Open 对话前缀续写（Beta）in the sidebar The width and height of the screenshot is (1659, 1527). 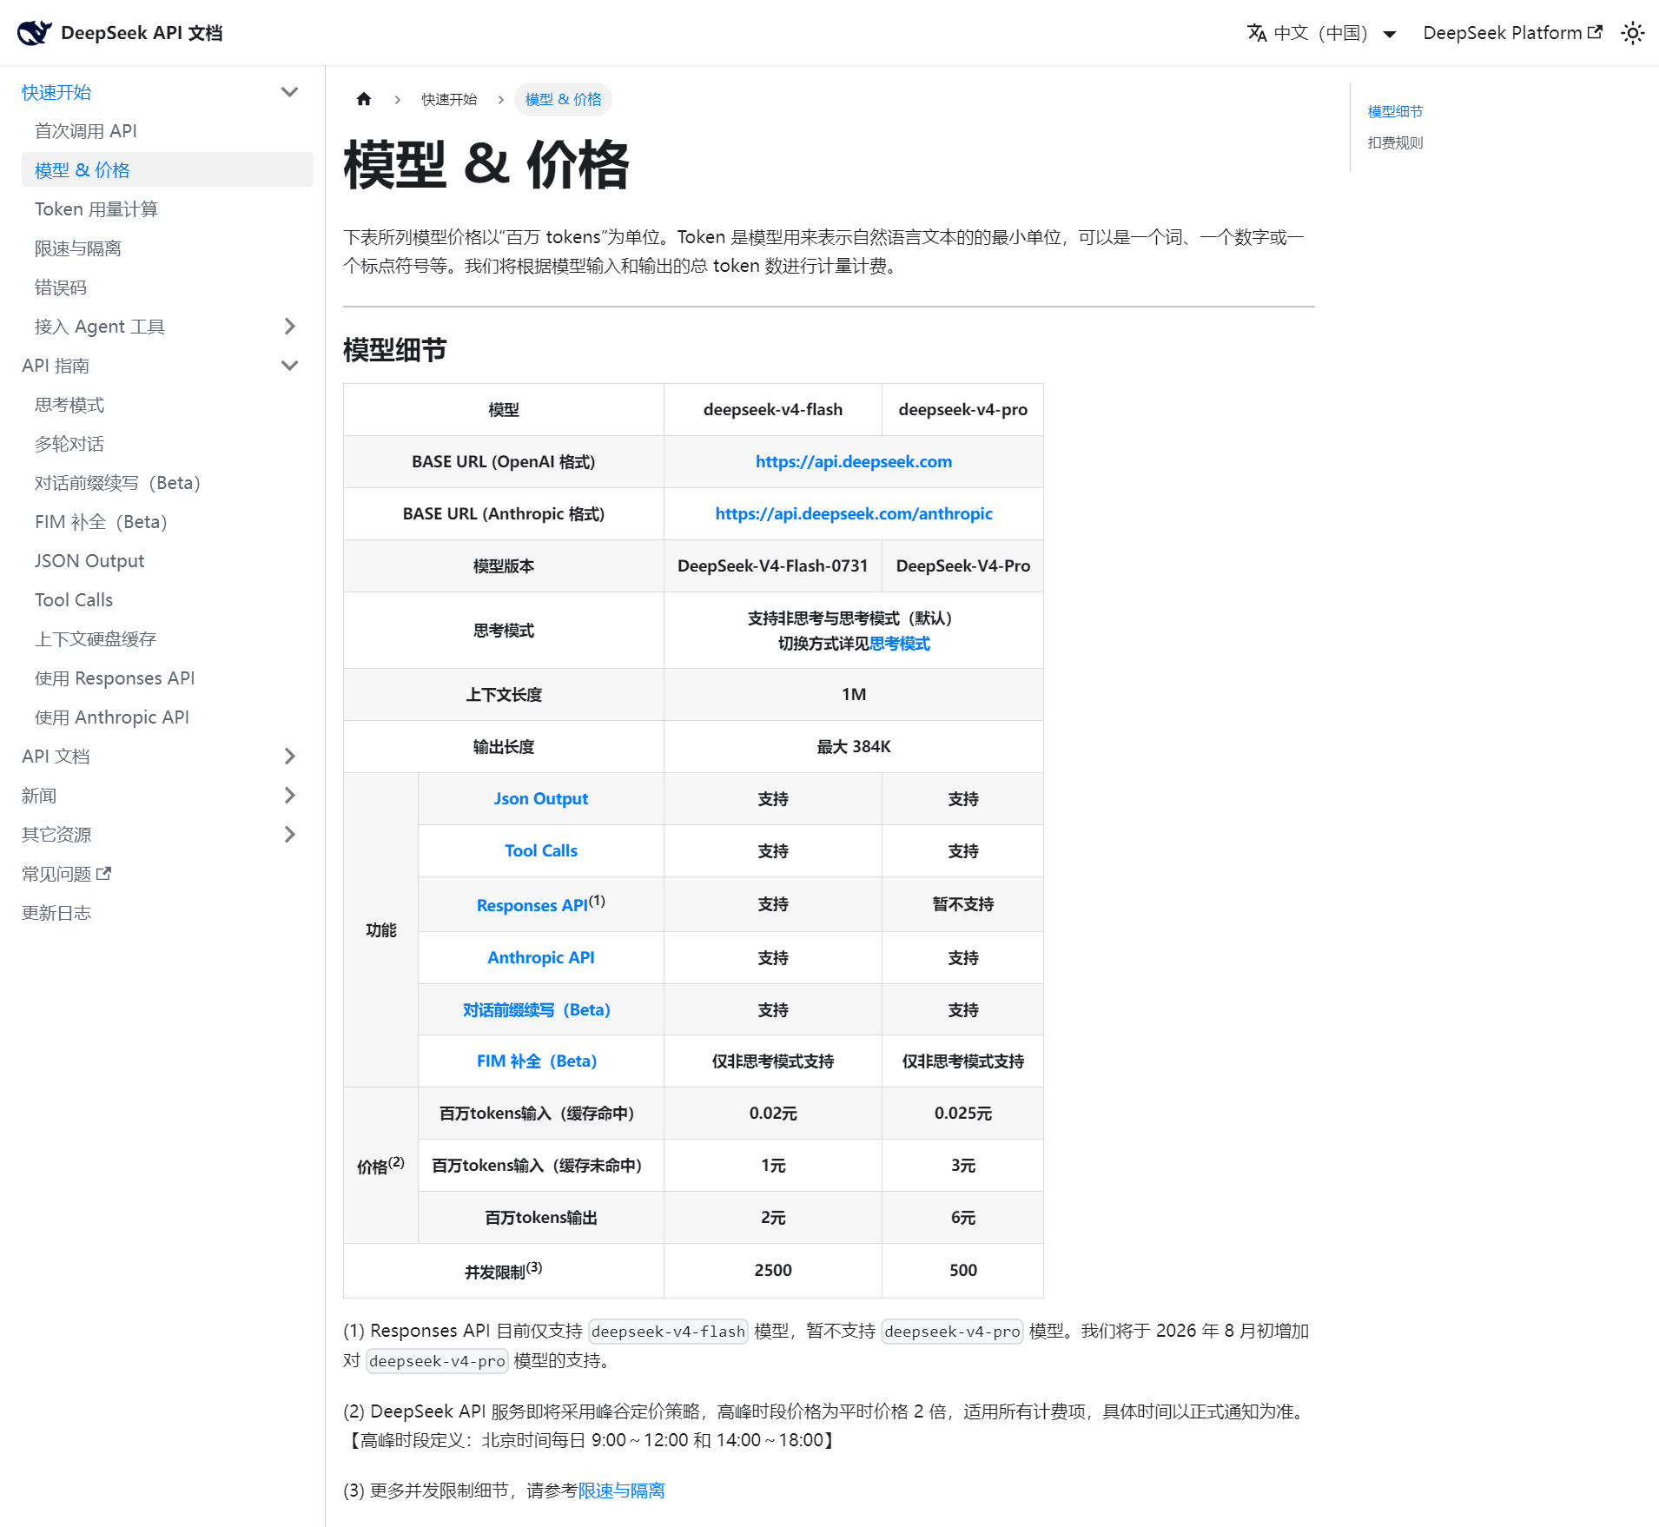(x=168, y=483)
